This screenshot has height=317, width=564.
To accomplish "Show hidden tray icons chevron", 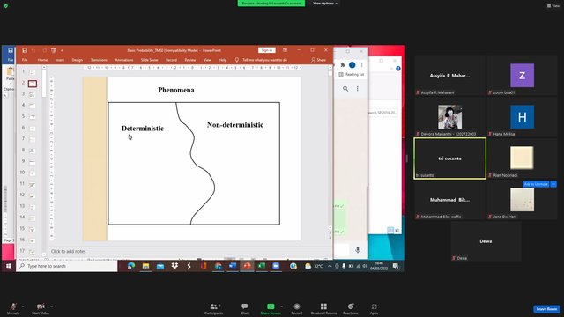I will click(x=330, y=266).
